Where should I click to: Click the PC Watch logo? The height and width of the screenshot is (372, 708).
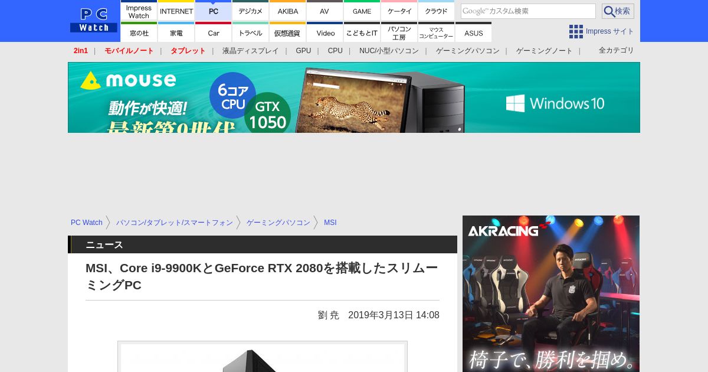tap(93, 20)
